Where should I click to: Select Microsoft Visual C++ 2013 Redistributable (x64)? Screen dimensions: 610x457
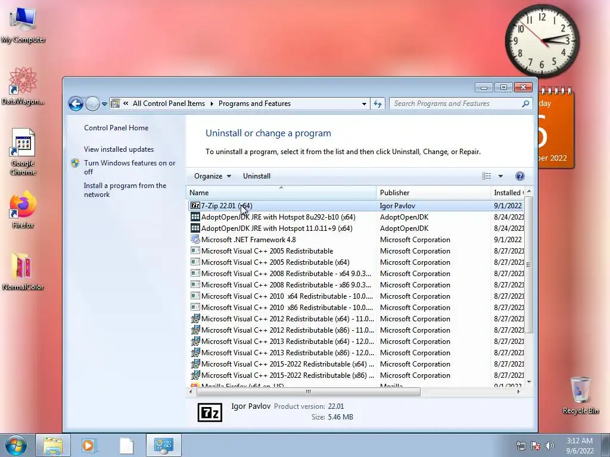[356, 341]
